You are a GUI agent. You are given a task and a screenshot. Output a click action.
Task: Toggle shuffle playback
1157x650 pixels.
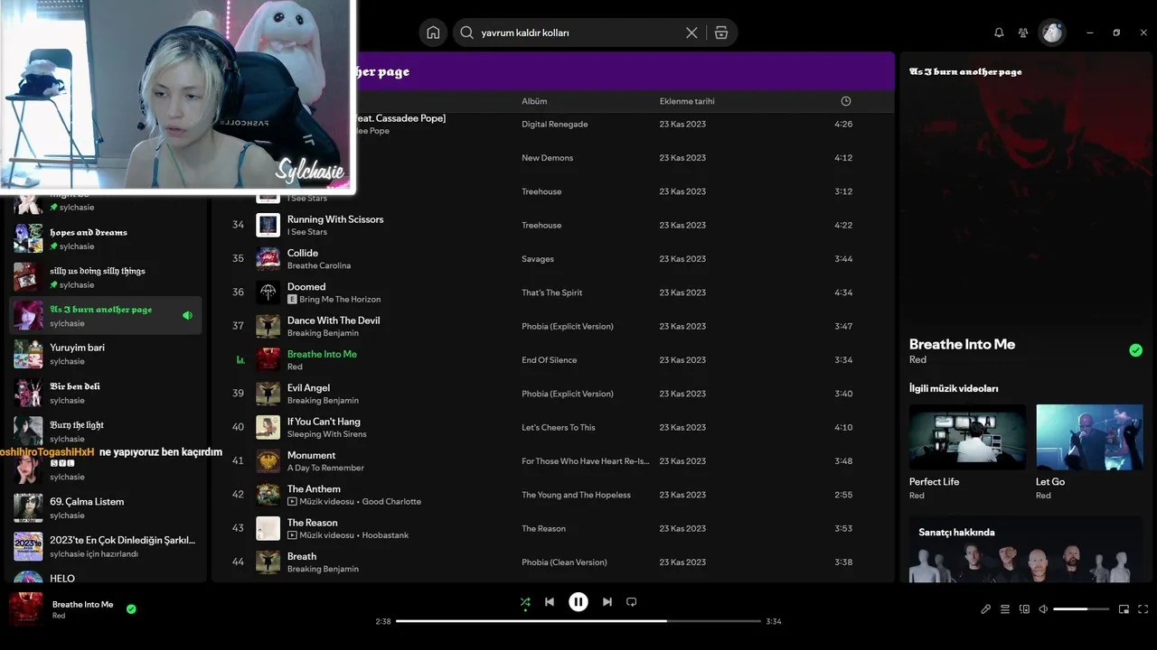tap(525, 602)
